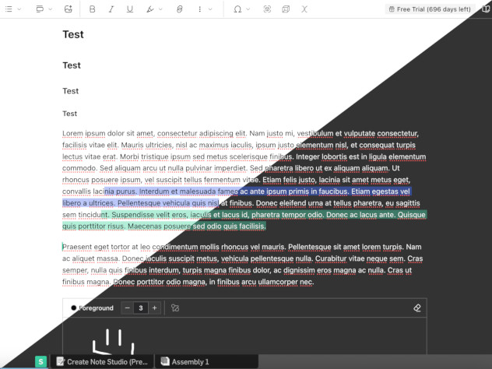
Task: Click the screenshot capture icon
Action: (x=267, y=9)
